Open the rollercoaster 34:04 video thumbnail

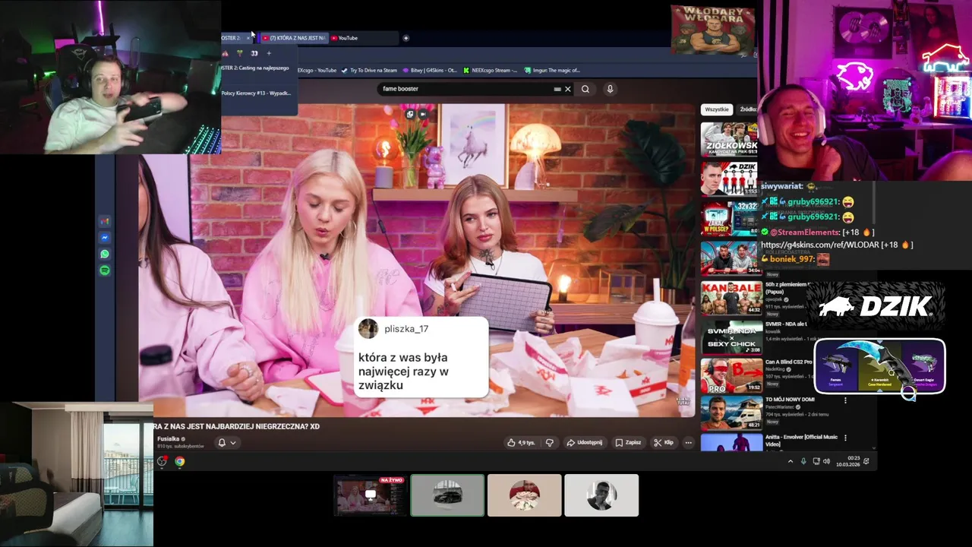[x=731, y=258]
